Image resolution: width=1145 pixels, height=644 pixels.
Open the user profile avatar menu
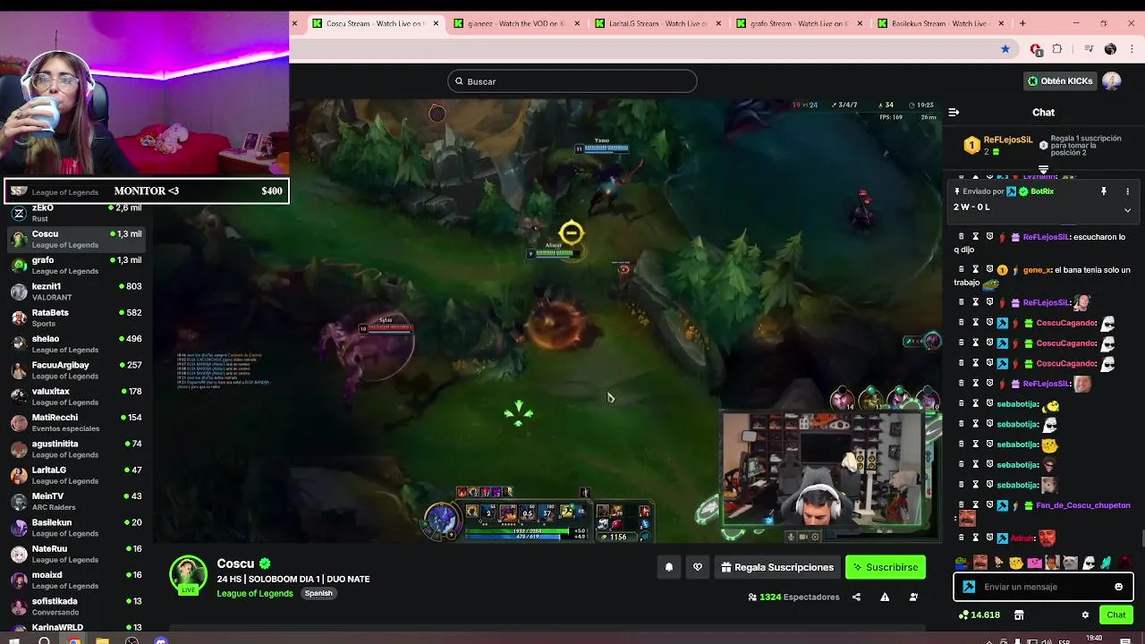click(x=1112, y=81)
